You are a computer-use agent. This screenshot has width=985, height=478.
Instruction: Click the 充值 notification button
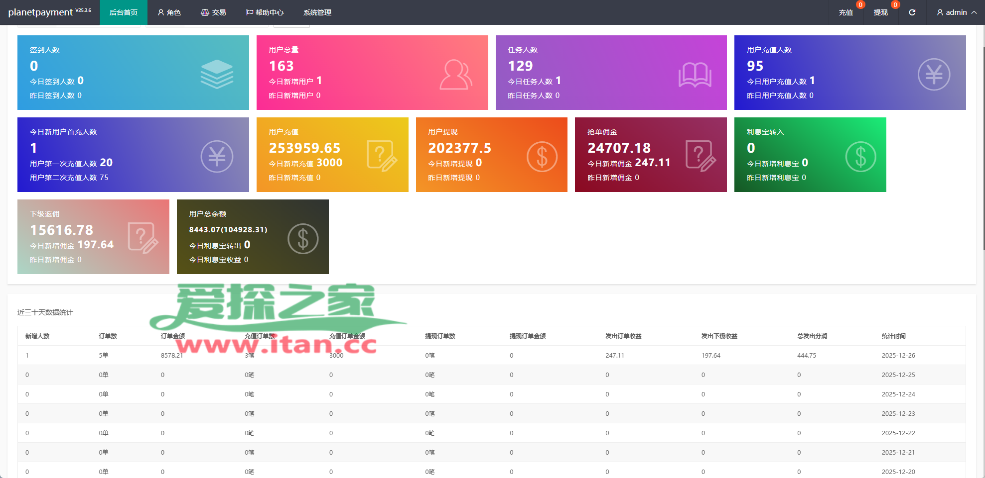[x=845, y=12]
